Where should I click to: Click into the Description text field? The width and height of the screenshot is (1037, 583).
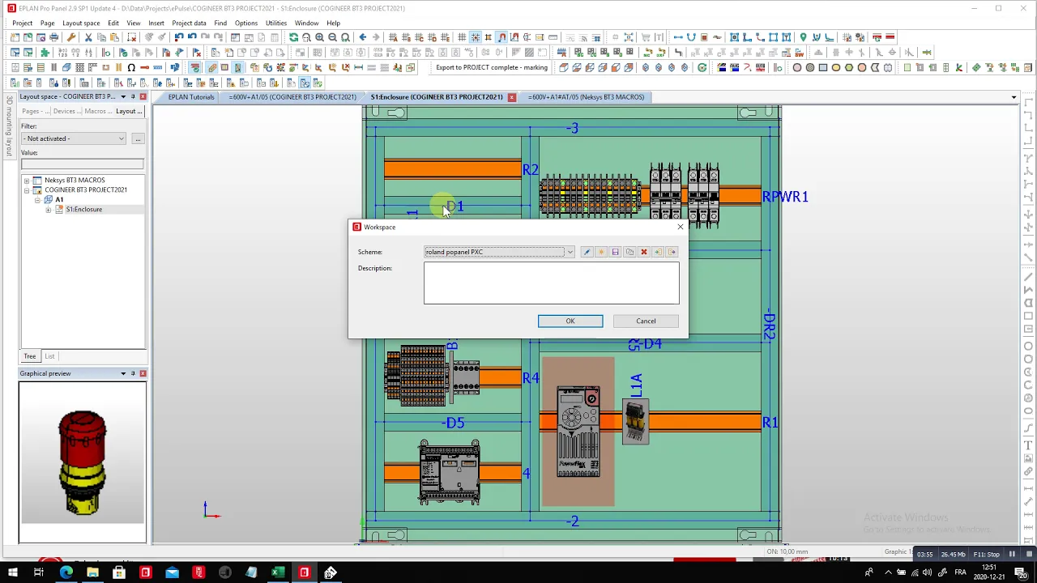[x=551, y=283]
